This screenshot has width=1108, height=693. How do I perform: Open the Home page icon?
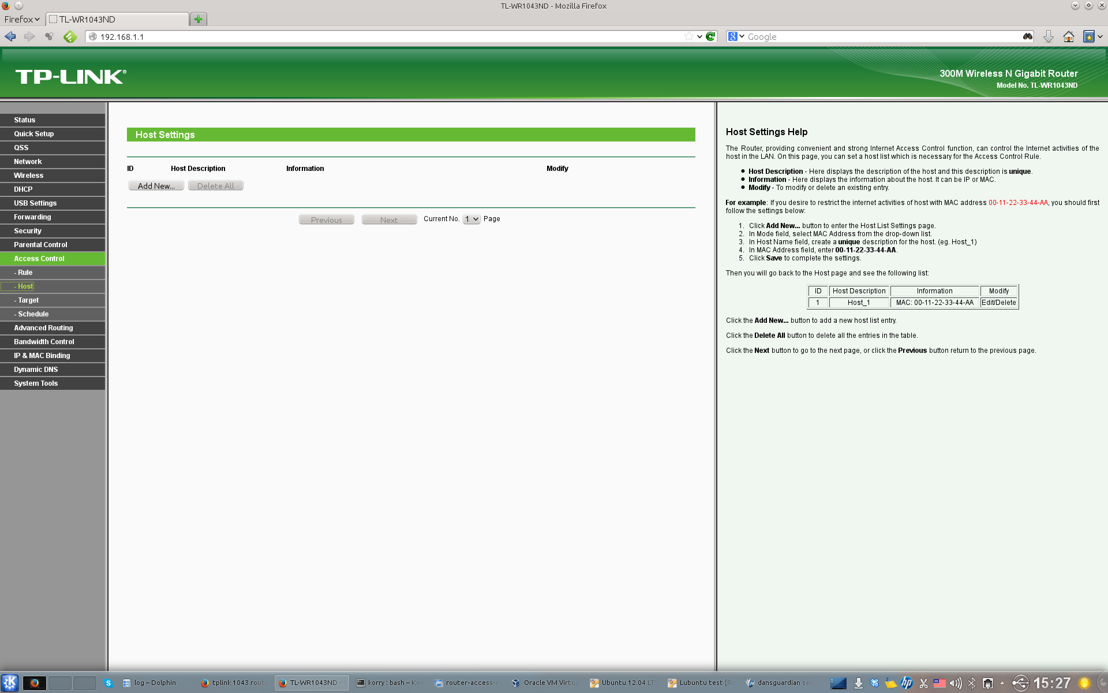pos(1068,36)
